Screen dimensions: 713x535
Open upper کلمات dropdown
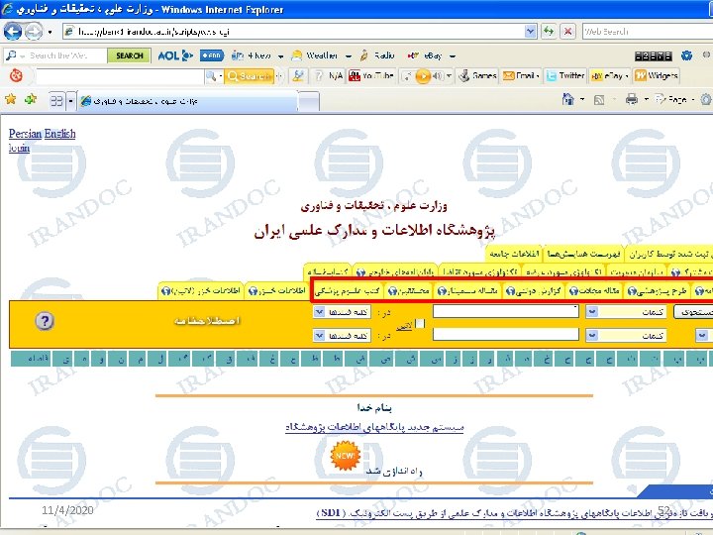click(x=591, y=312)
